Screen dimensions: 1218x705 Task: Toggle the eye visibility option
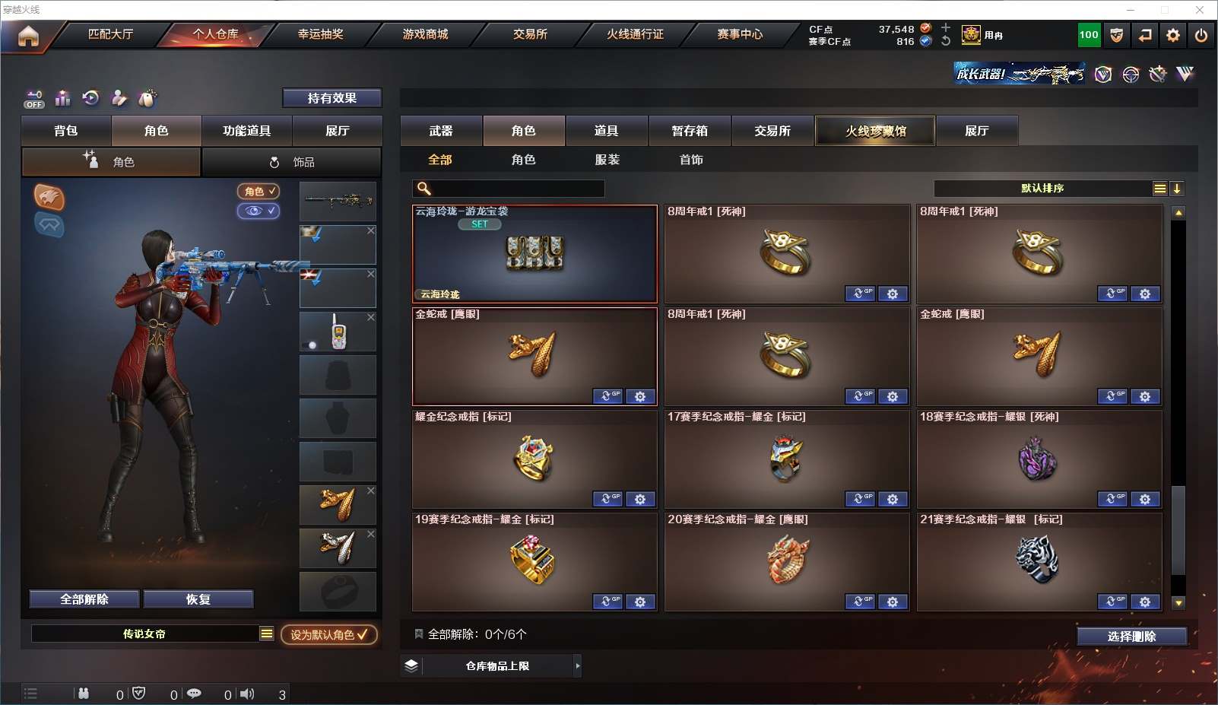259,211
